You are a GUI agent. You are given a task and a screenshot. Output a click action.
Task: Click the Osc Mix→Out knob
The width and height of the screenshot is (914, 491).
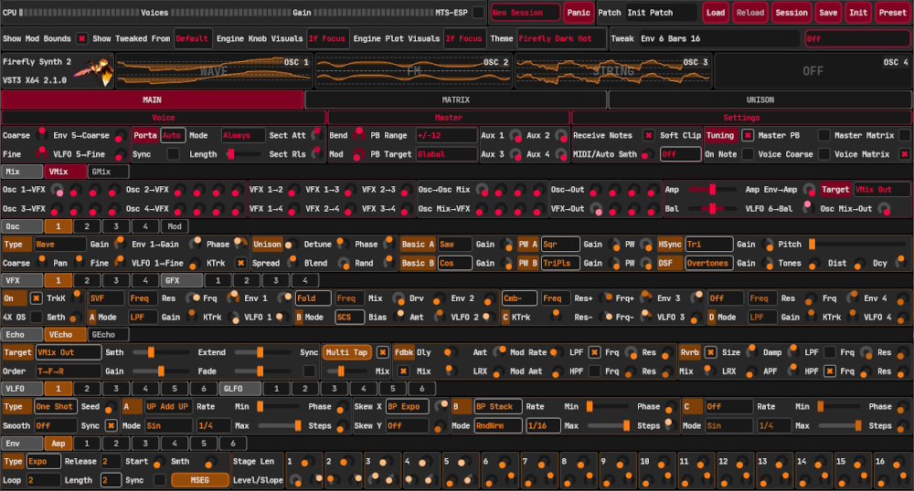tap(884, 208)
